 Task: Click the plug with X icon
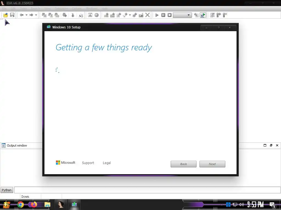pyautogui.click(x=225, y=15)
